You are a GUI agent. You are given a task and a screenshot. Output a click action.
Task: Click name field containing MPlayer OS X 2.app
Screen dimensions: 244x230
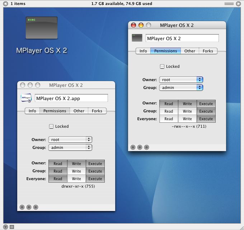click(71, 98)
